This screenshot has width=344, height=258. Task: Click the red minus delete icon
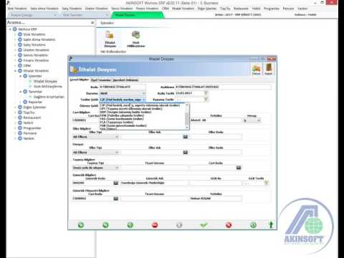click(155, 225)
